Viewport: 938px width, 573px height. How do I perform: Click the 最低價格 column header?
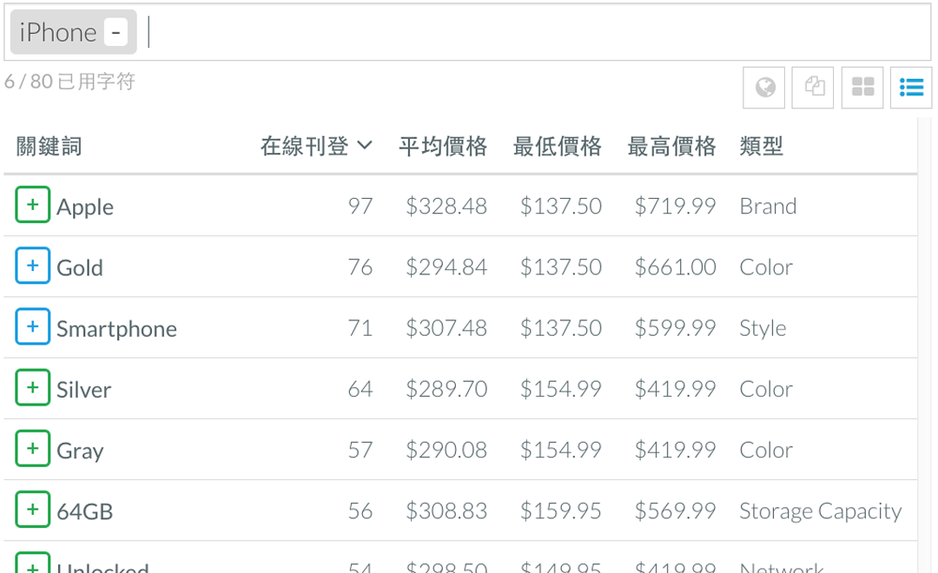[x=558, y=146]
